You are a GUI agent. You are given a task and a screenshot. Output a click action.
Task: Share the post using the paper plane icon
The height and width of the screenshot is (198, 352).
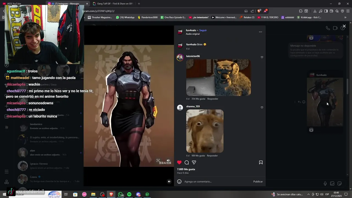point(194,163)
